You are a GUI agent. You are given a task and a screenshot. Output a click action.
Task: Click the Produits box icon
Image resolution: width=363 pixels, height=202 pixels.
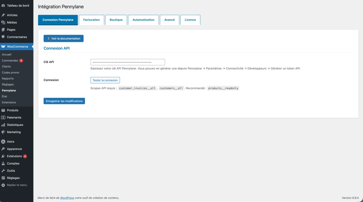[x=3, y=110]
